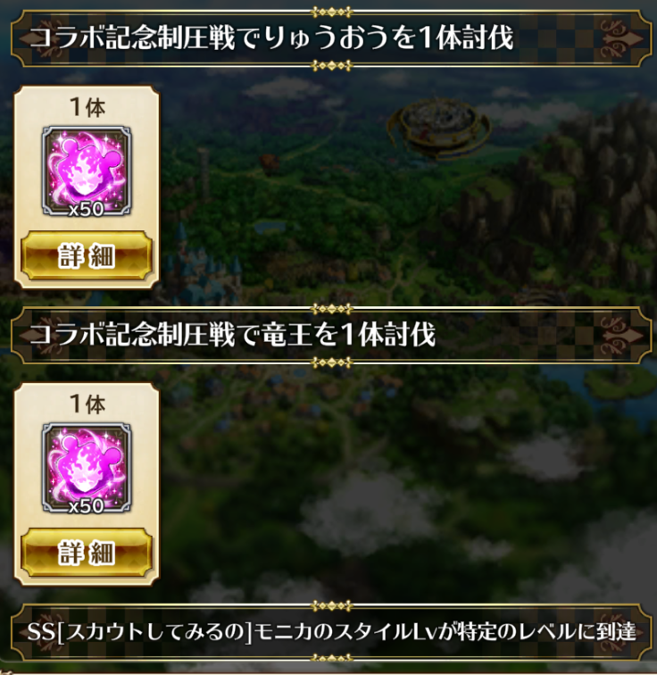Click the gold diamond ornament atop りゅうおう header
This screenshot has width=657, height=675.
click(x=331, y=12)
